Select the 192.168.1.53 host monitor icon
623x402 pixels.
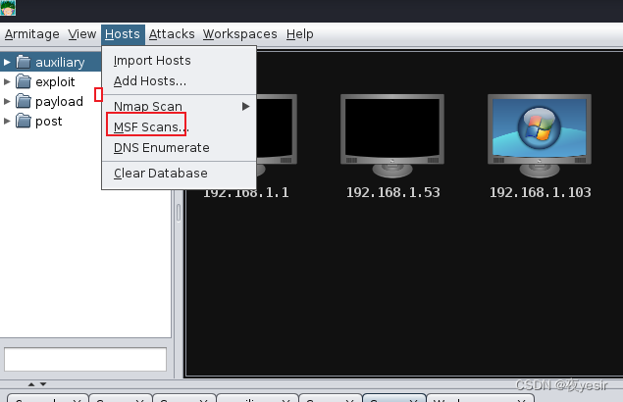392,135
